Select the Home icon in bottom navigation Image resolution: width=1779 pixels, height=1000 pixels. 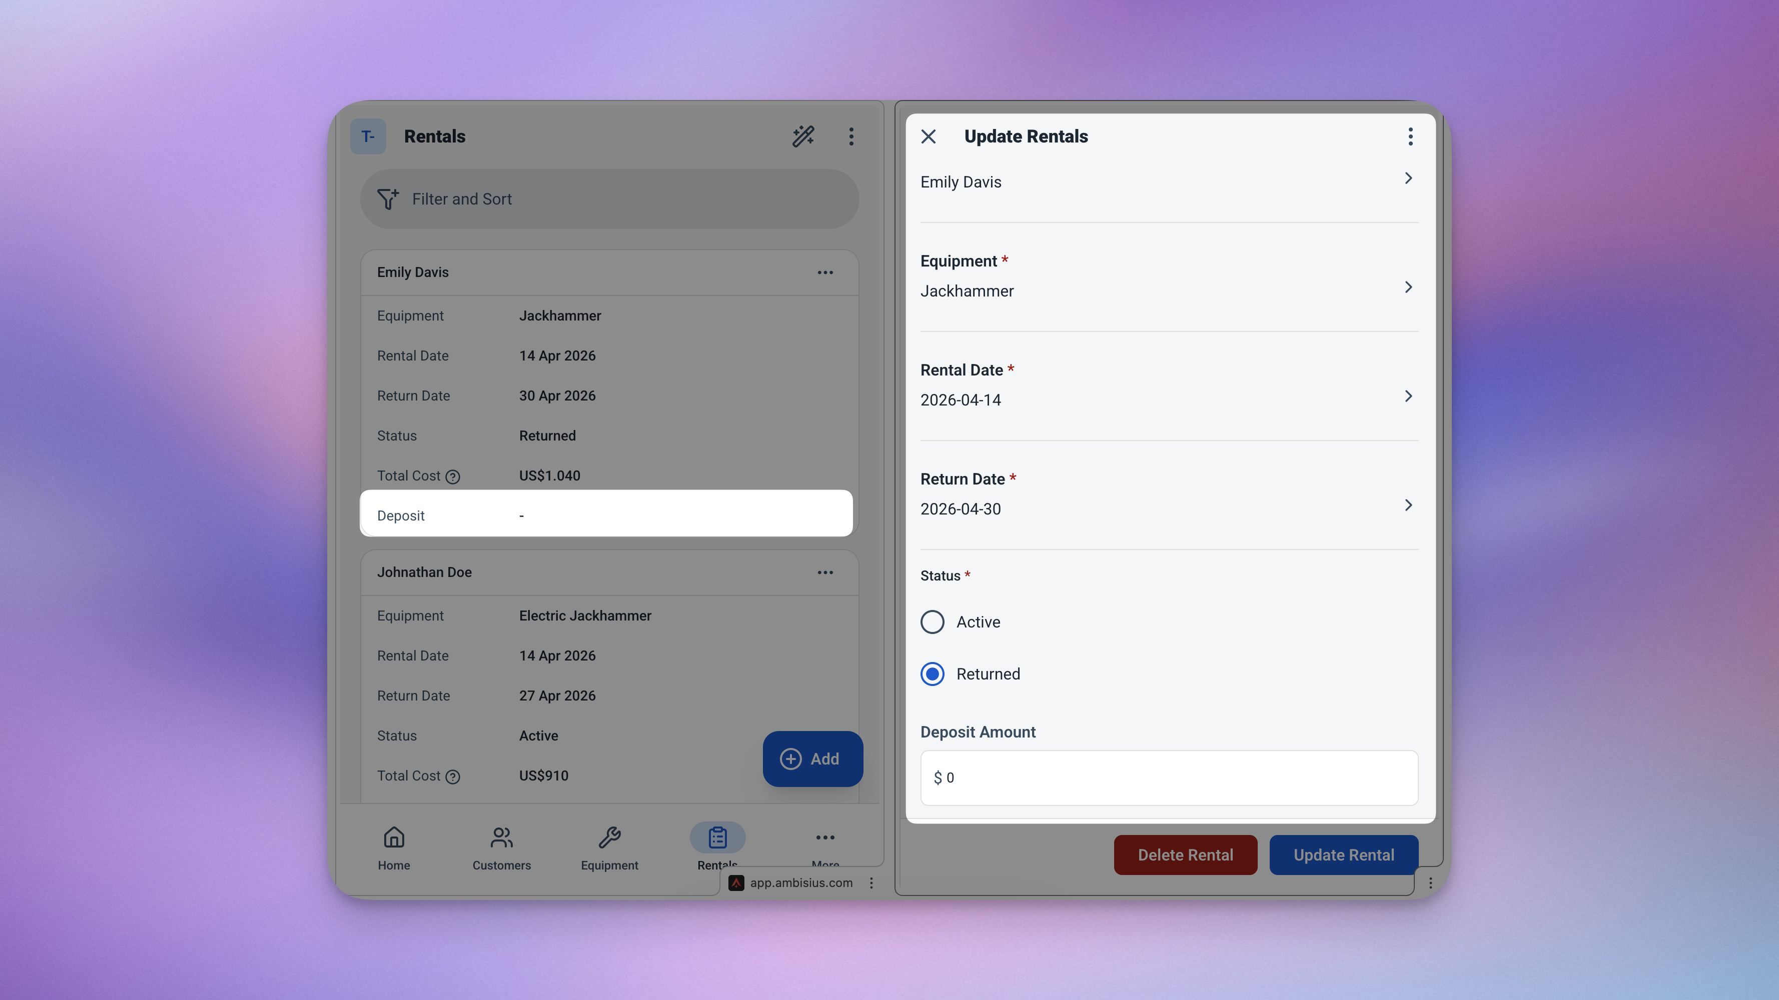tap(394, 836)
